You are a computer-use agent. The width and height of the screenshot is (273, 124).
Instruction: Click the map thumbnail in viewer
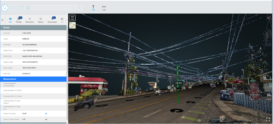[72, 25]
